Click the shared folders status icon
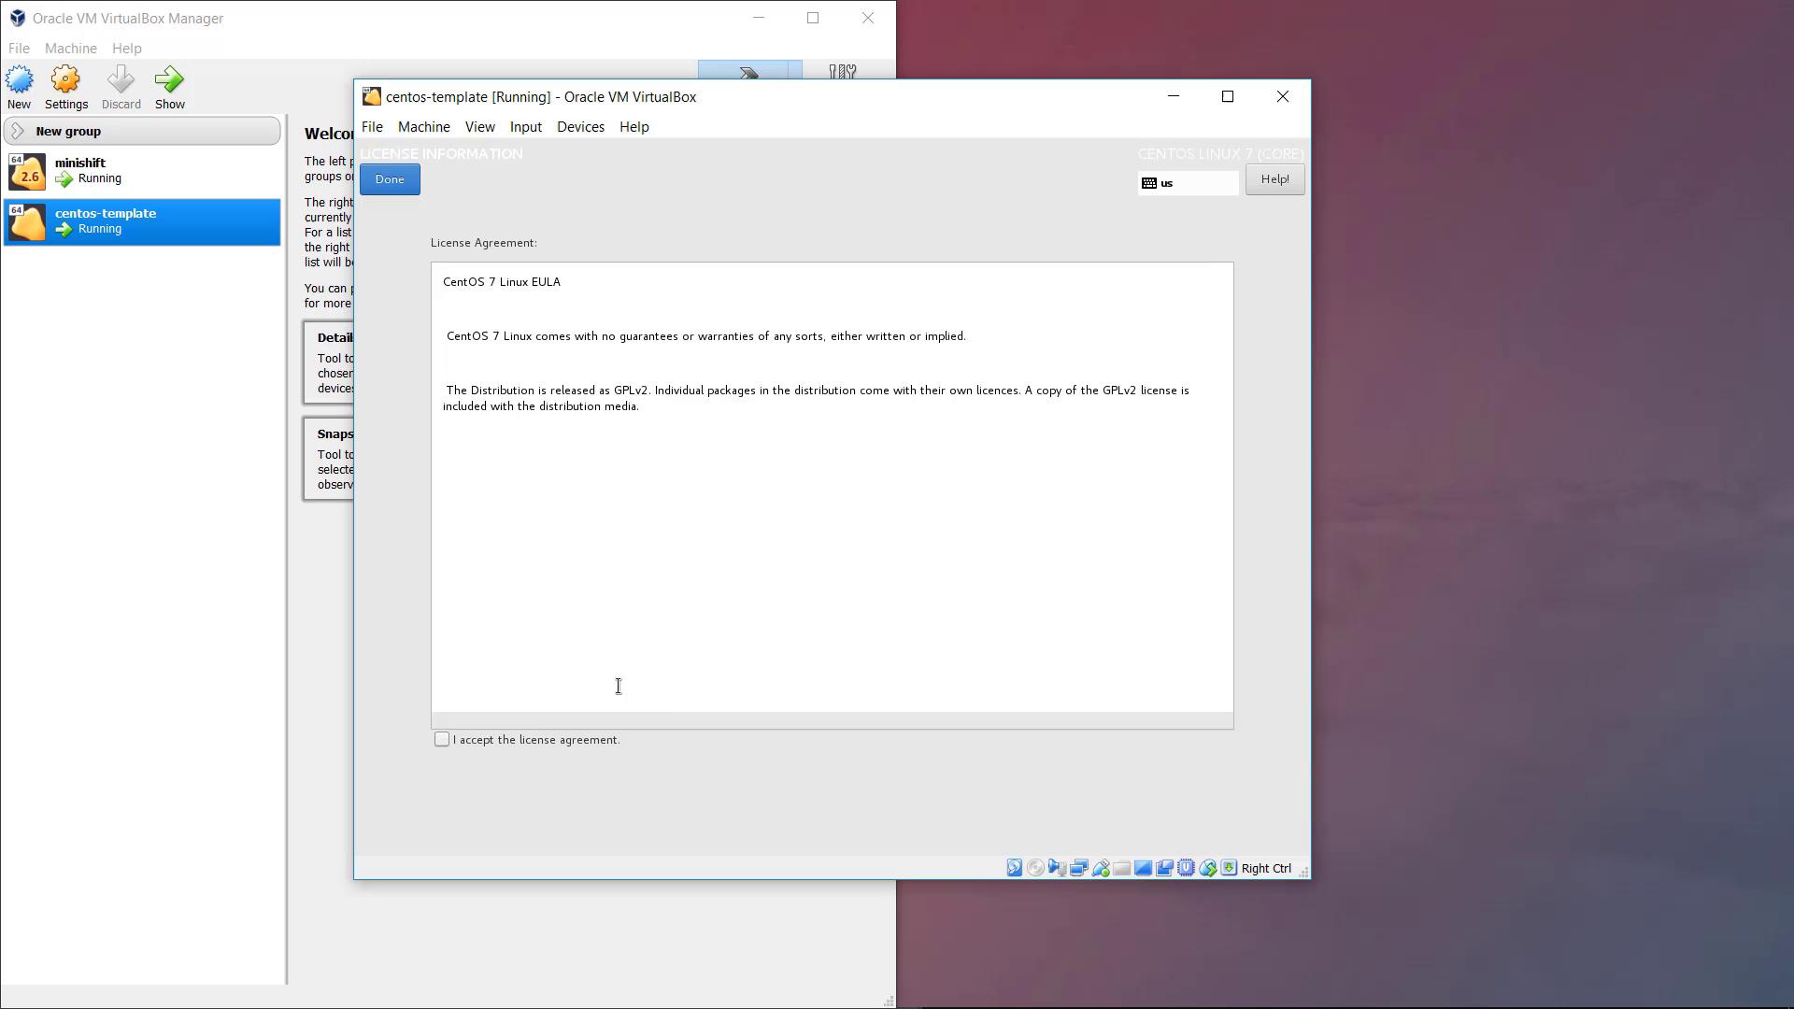Image resolution: width=1794 pixels, height=1009 pixels. 1121,868
